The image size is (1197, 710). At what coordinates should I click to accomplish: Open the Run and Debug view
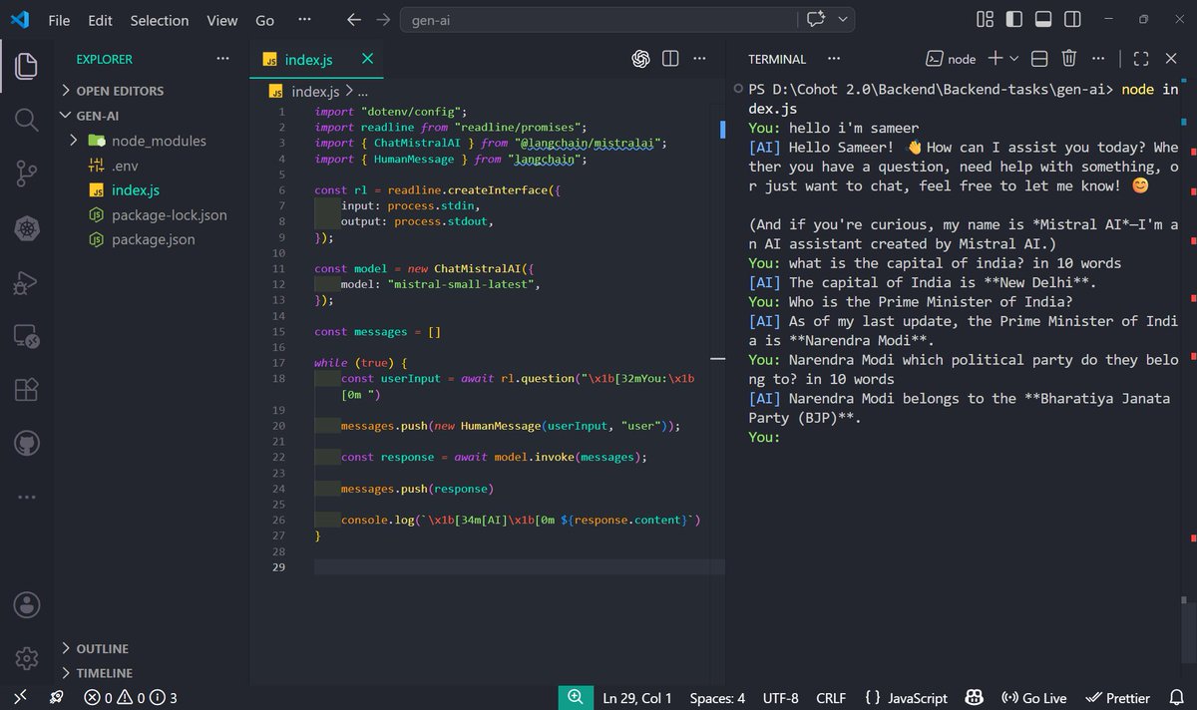[x=27, y=282]
